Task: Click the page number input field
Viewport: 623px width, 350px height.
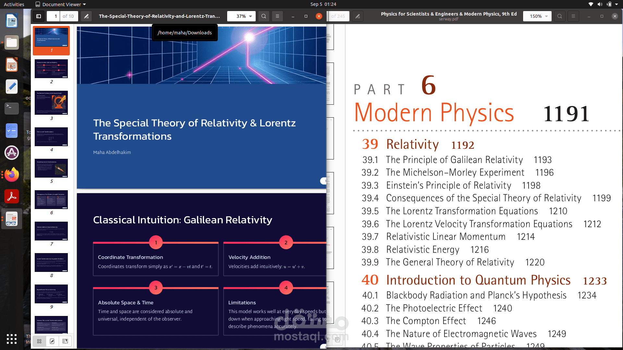Action: click(54, 16)
